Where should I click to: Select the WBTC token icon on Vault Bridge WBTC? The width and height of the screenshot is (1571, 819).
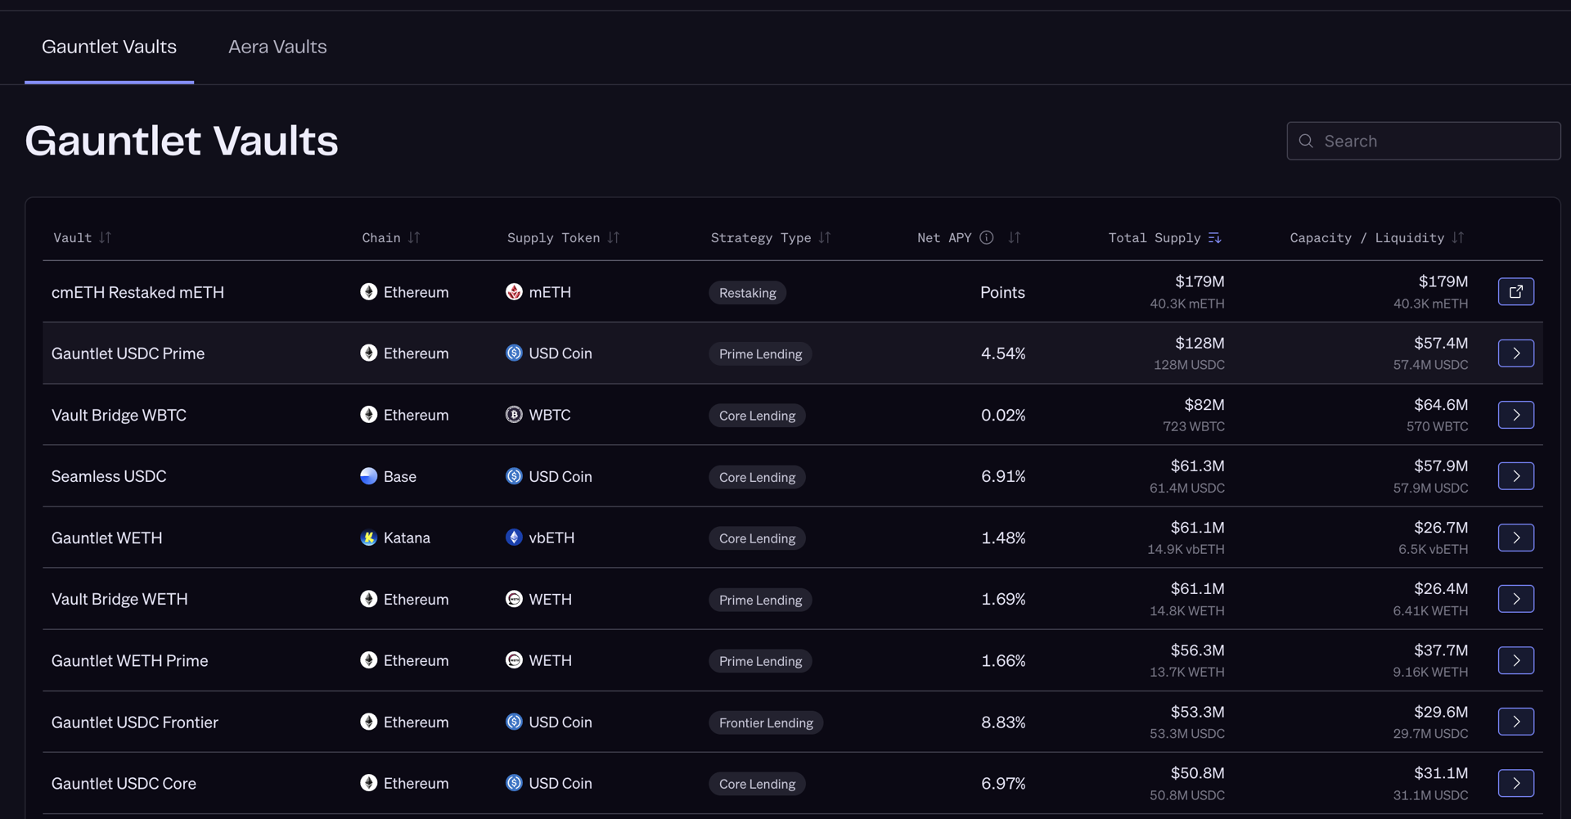514,414
